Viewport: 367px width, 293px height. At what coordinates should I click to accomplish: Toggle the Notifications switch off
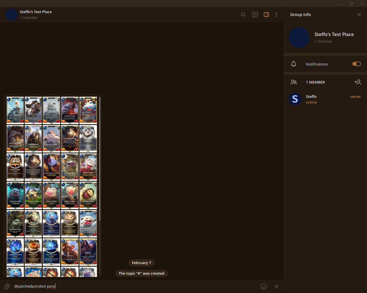(x=357, y=64)
